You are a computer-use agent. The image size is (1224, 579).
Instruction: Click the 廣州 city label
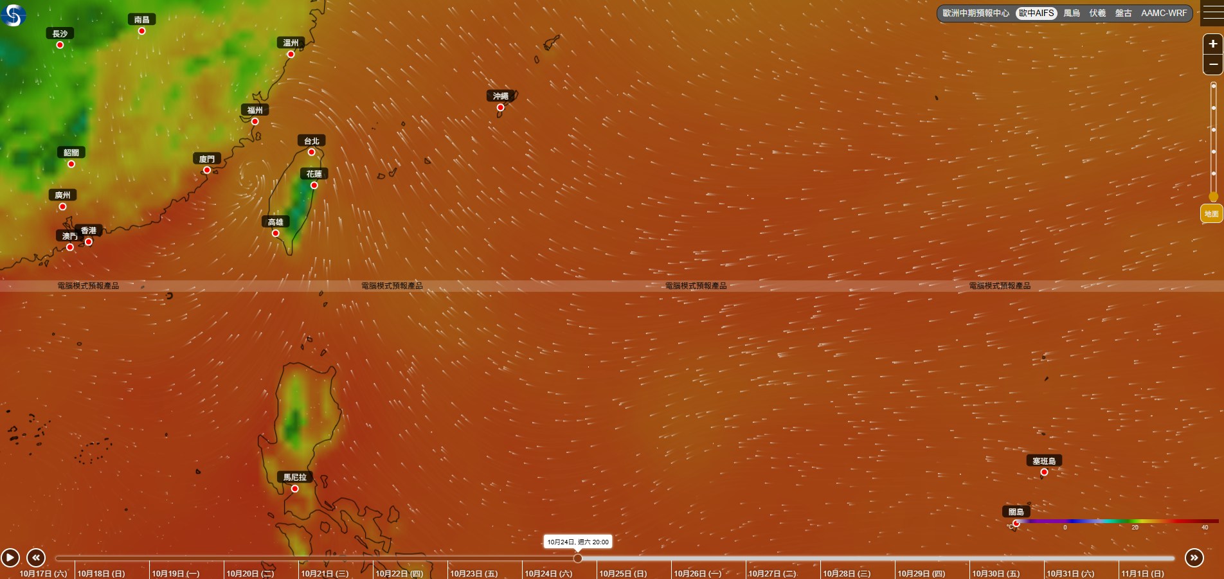(x=62, y=195)
